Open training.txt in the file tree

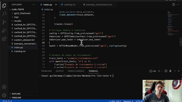(x=20, y=51)
